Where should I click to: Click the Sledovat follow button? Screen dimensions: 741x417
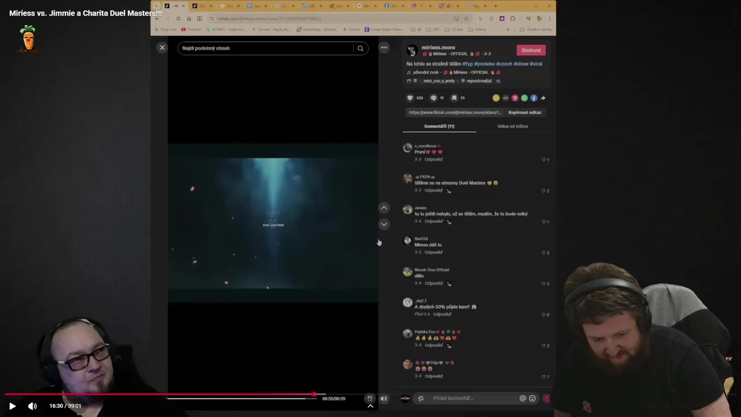[x=531, y=50]
